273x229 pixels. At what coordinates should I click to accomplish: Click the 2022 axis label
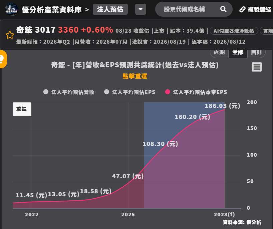[x=32, y=214]
